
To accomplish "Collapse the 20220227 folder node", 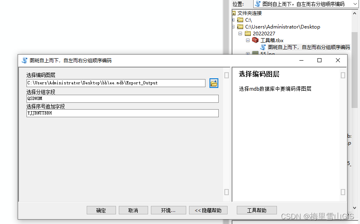I will pos(240,34).
